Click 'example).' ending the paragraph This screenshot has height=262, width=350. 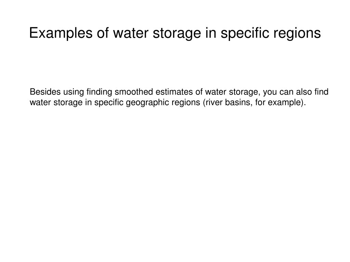pos(287,103)
